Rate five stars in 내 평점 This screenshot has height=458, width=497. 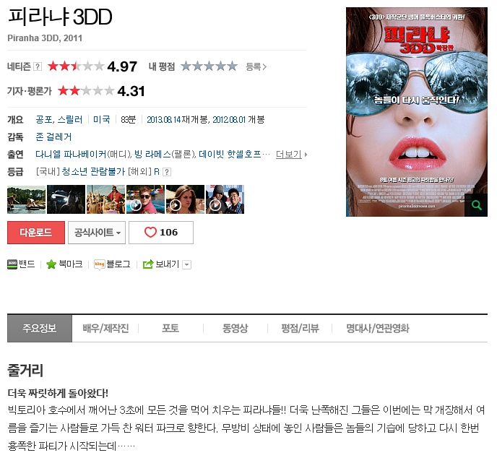(232, 66)
